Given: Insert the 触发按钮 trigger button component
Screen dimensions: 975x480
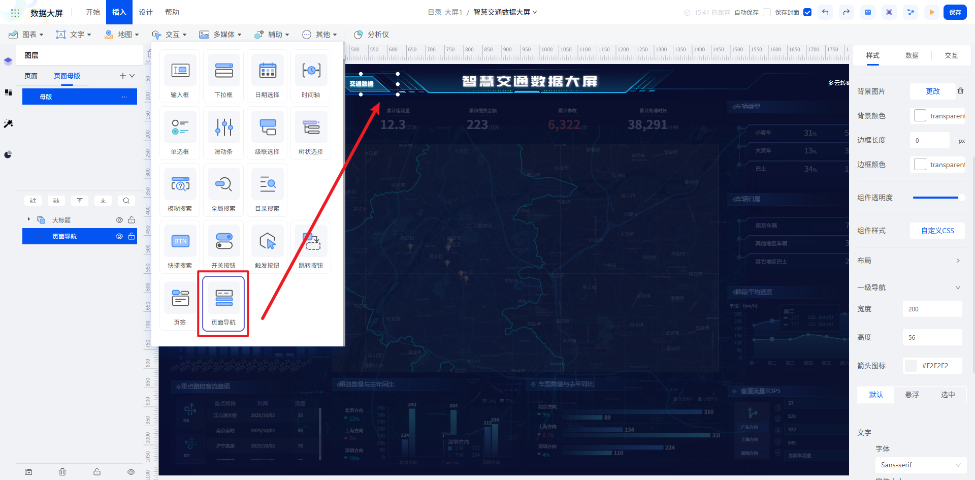Looking at the screenshot, I should (x=268, y=247).
